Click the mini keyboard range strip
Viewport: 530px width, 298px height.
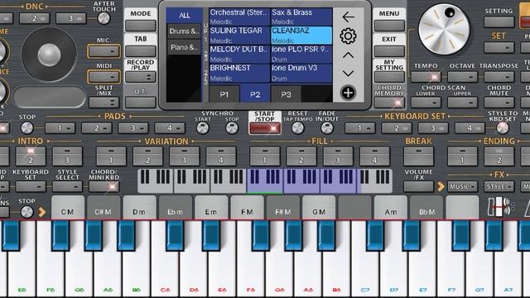265,181
